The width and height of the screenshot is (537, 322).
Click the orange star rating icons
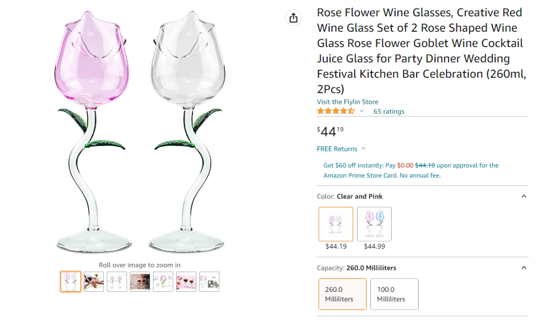click(336, 111)
